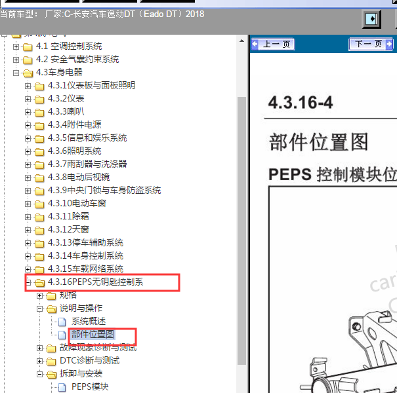397x393 pixels.
Task: Click folder icon of 4.3.11除霜
Action: (x=39, y=217)
